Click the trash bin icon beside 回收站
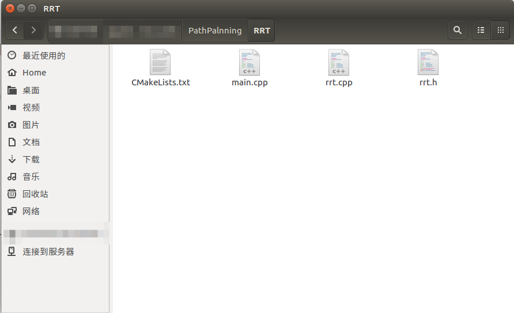The width and height of the screenshot is (514, 313). pos(12,194)
